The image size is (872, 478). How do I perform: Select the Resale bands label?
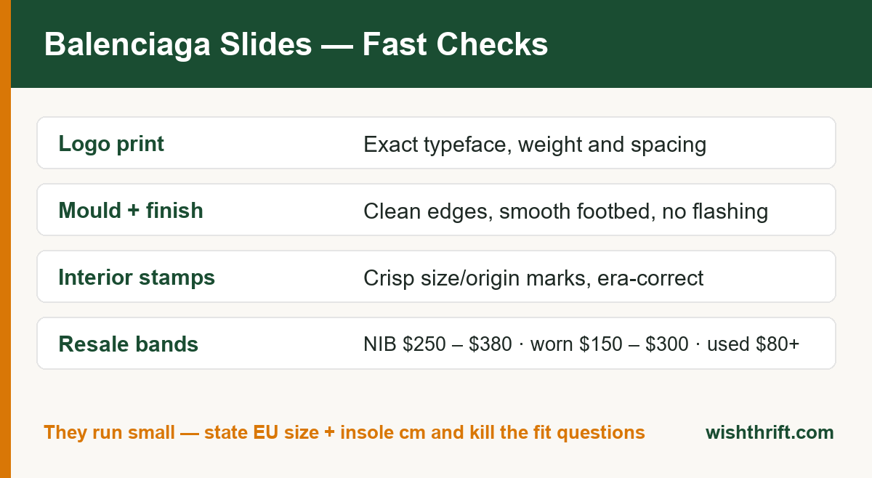[129, 344]
